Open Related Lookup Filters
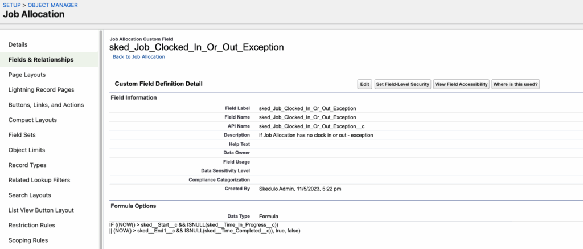This screenshot has height=249, width=583. coord(39,180)
